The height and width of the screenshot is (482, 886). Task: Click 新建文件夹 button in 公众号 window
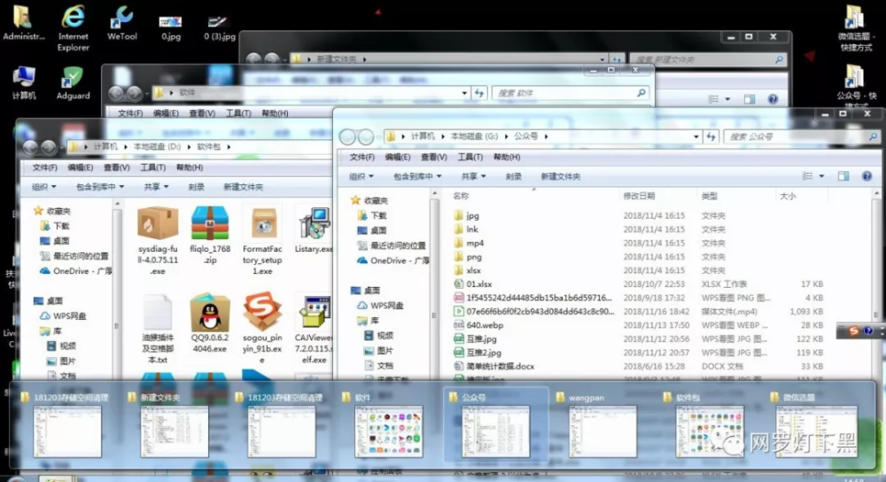click(x=561, y=176)
